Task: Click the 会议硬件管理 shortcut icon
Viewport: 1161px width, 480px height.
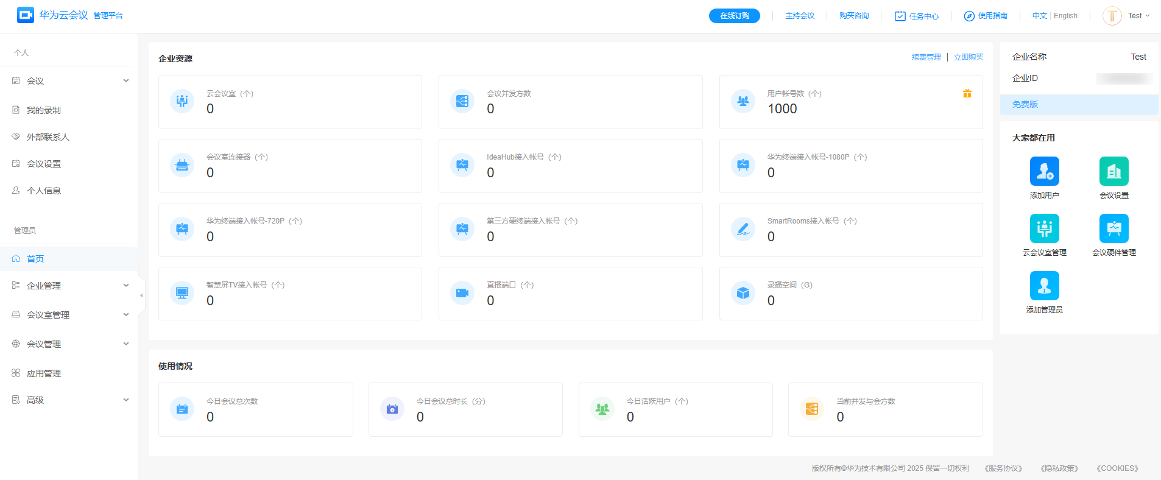Action: coord(1113,228)
